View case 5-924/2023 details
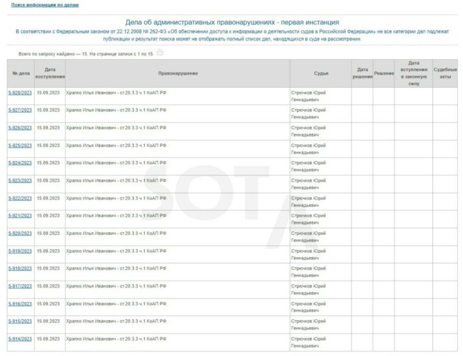 click(20, 163)
